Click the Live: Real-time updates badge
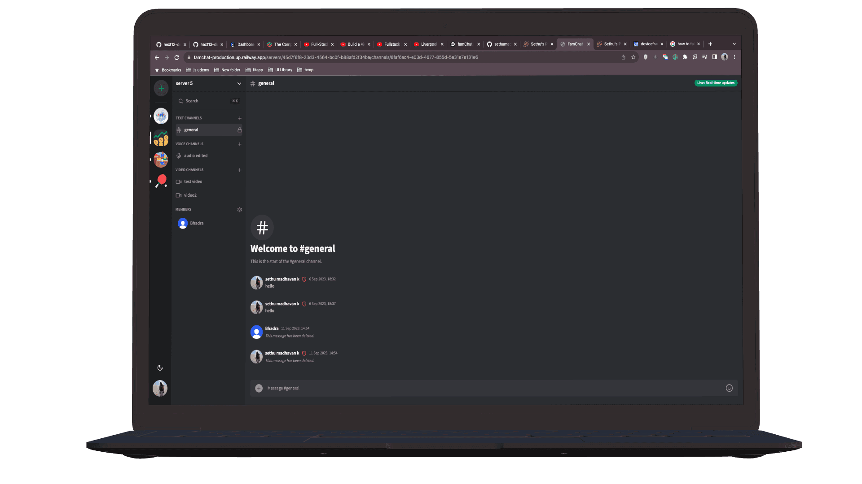This screenshot has width=862, height=484. 716,83
